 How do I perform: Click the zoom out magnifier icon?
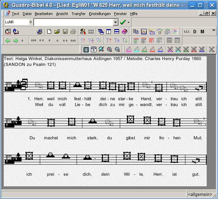click(x=117, y=49)
